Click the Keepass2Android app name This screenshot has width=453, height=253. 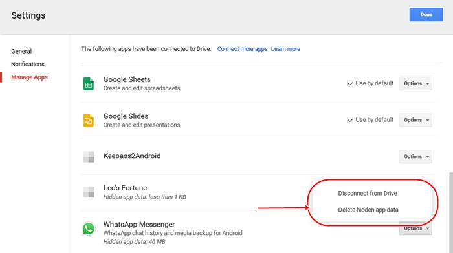[132, 156]
